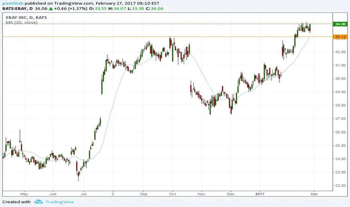Click the 23.00 price axis label
Image resolution: width=350 pixels, height=207 pixels.
(x=340, y=172)
